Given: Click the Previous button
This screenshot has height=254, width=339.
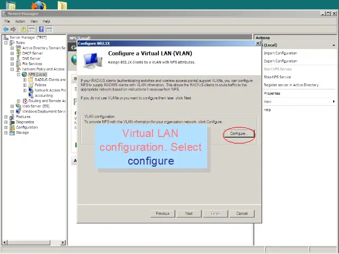Looking at the screenshot, I should click(163, 213).
